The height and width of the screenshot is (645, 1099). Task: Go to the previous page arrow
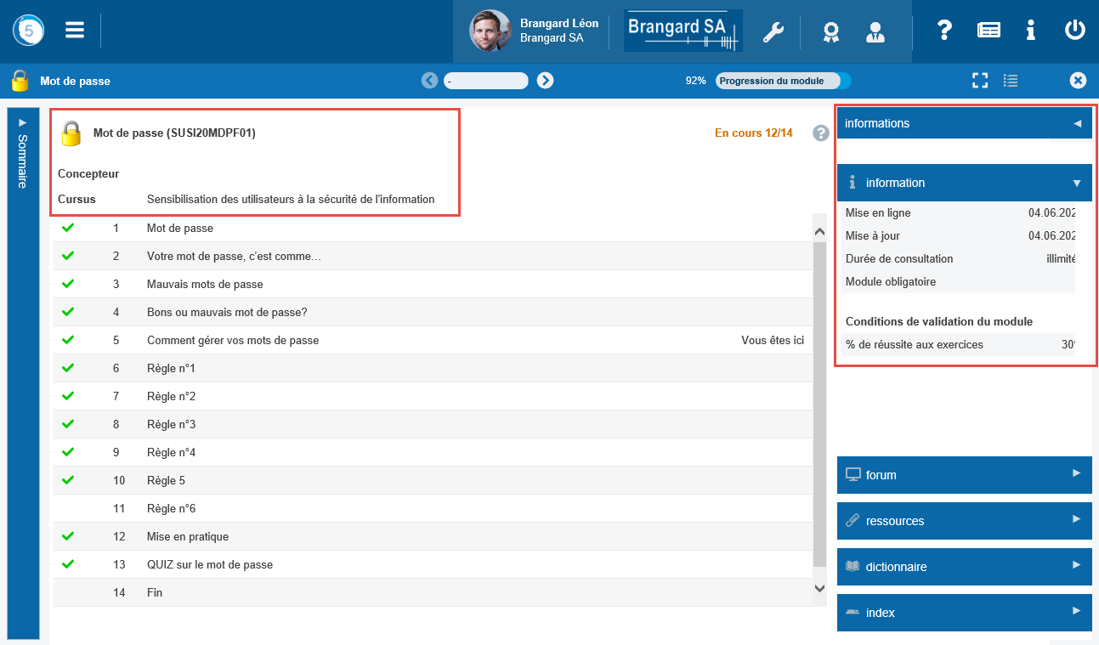pos(429,81)
